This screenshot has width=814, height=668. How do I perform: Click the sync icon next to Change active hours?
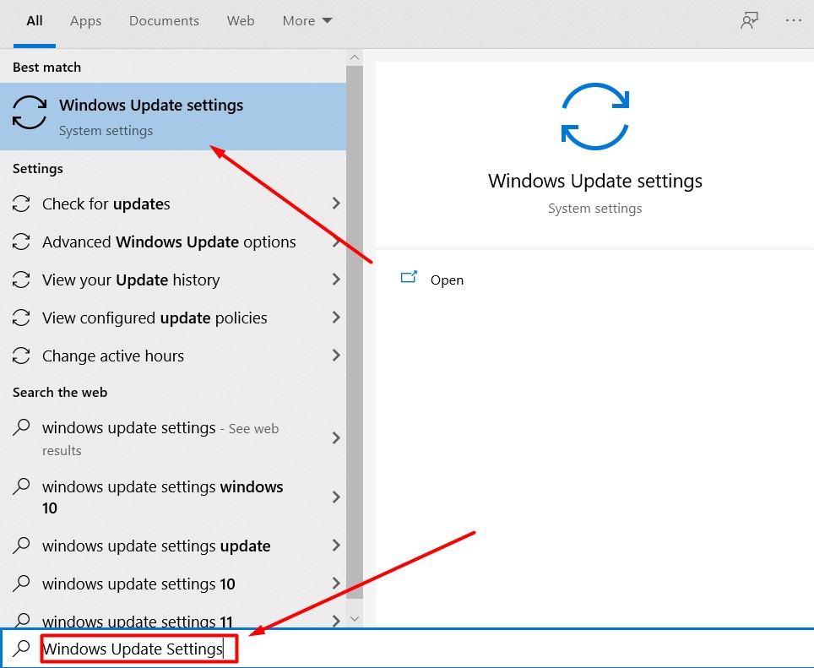click(x=21, y=356)
